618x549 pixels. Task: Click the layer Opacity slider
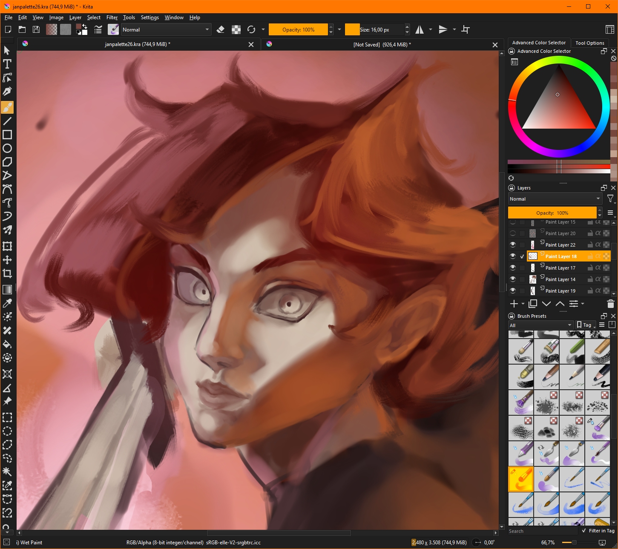tap(552, 213)
